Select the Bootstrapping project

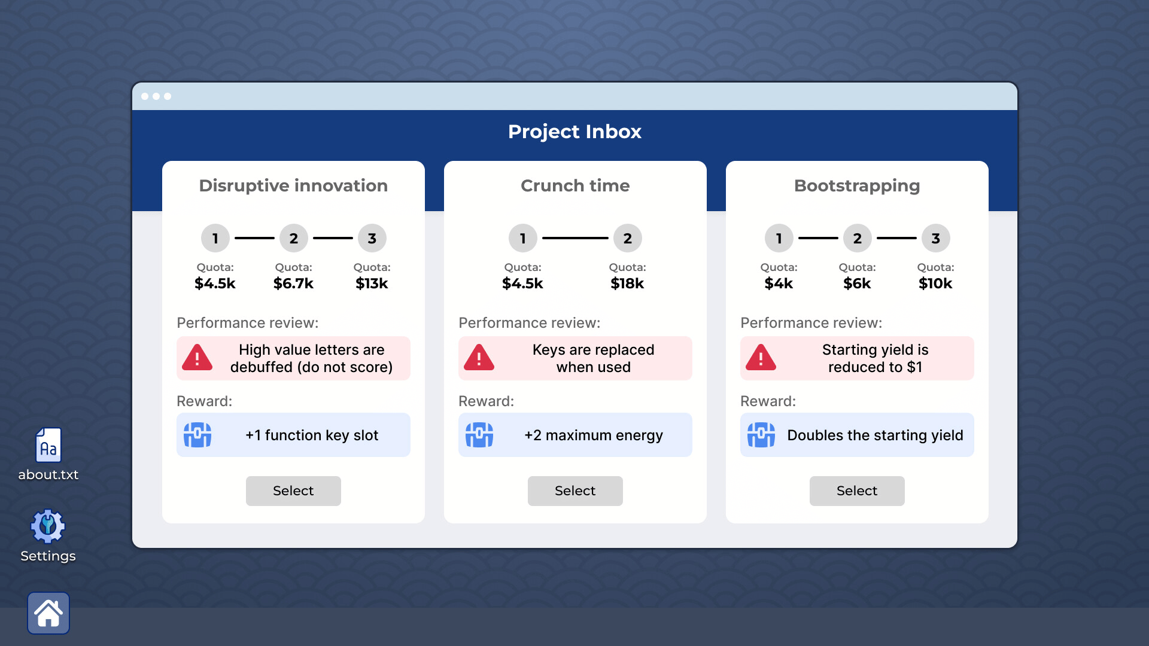857,490
